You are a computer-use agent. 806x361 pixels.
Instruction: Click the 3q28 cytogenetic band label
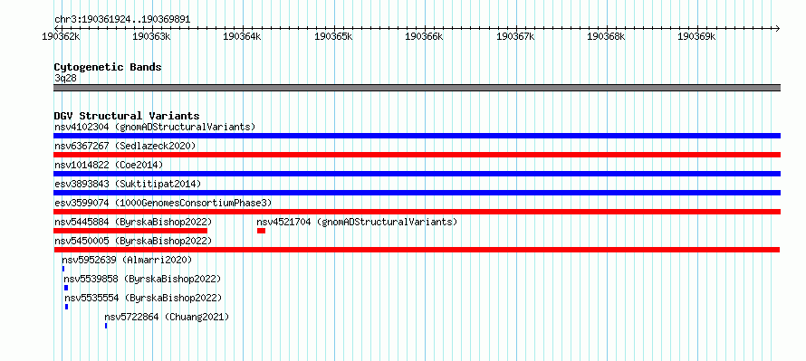(65, 78)
